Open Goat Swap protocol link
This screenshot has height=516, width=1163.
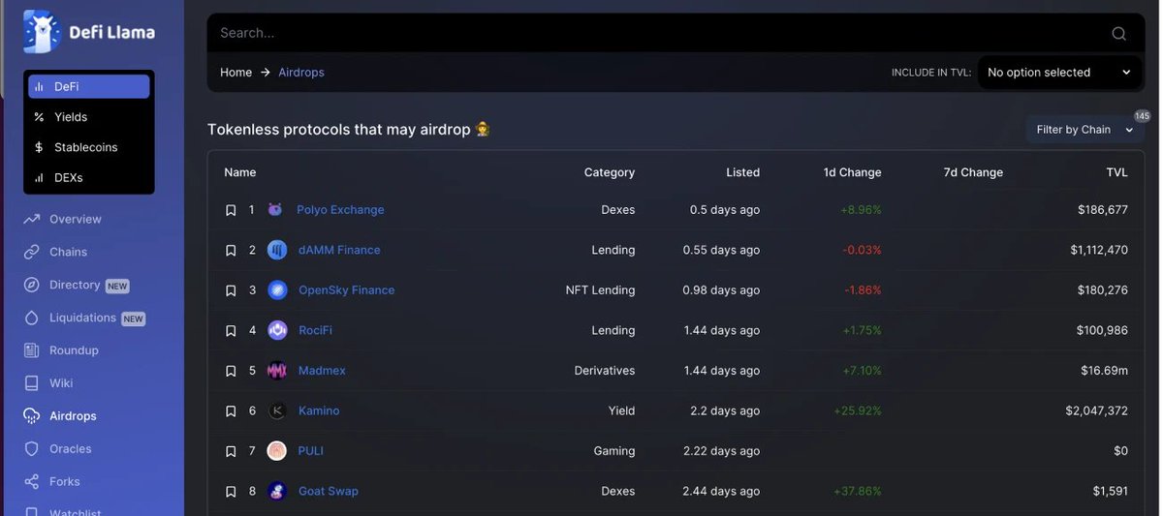coord(329,491)
